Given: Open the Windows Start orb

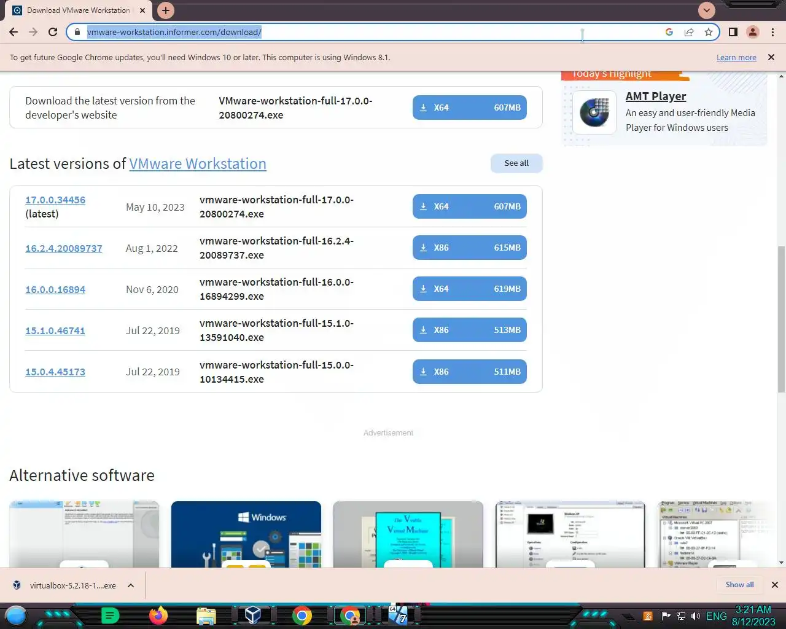Looking at the screenshot, I should 16,615.
